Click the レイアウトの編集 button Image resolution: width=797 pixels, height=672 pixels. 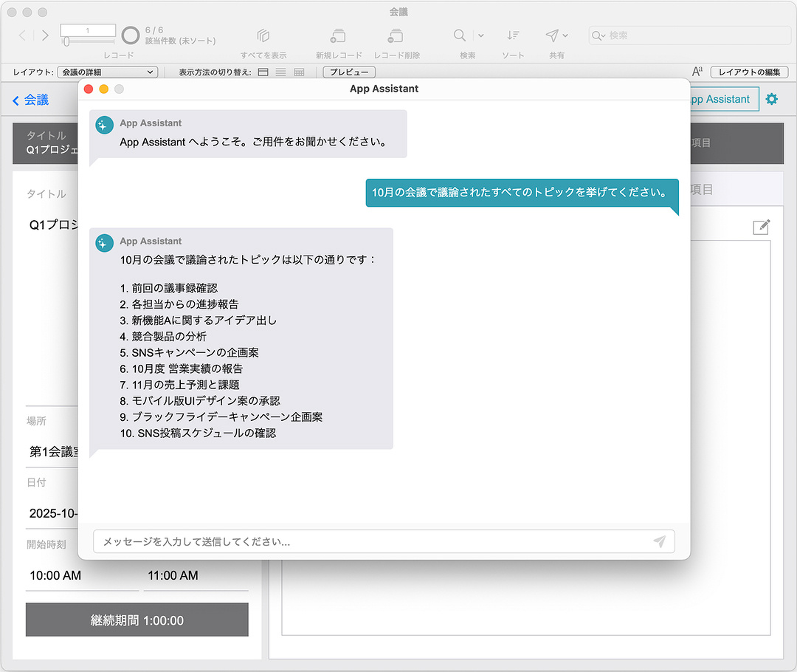click(x=749, y=72)
